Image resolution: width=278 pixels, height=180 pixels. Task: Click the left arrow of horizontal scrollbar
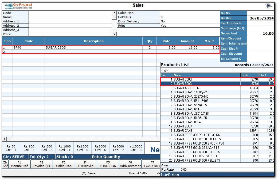click(x=4, y=139)
